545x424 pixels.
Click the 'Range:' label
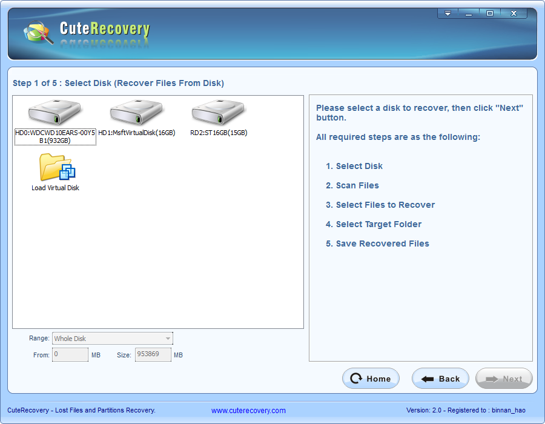coord(39,338)
